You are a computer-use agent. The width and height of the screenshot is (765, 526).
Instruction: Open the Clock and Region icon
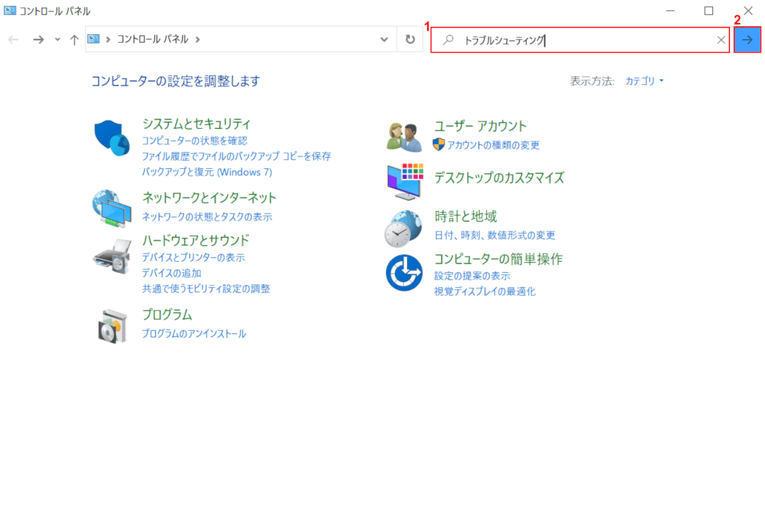pos(403,229)
